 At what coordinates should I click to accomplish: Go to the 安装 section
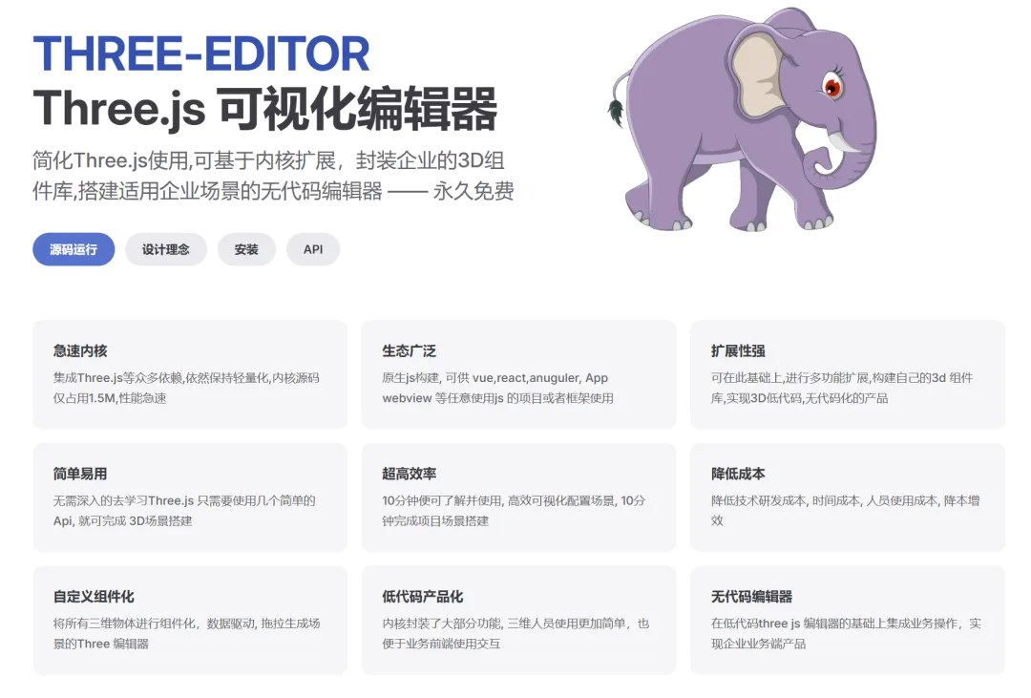click(x=246, y=249)
